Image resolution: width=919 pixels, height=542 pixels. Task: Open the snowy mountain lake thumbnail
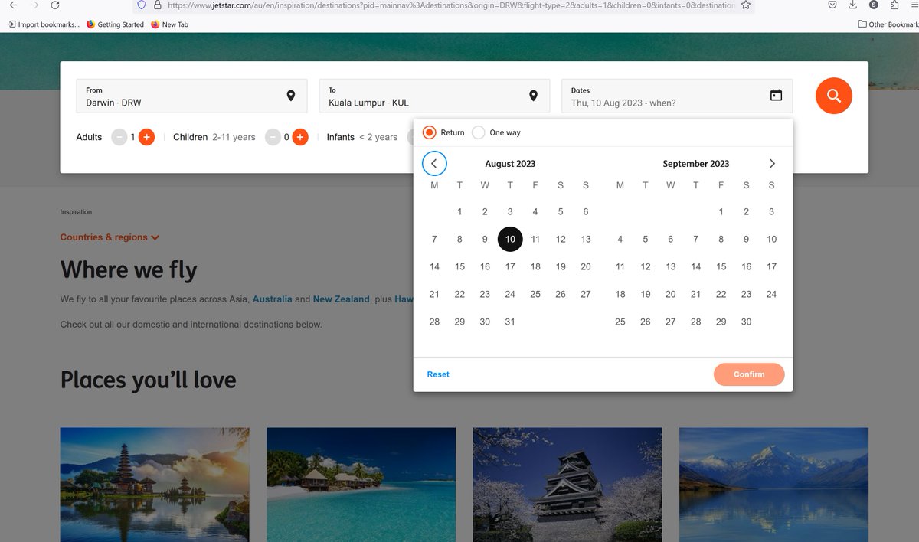pyautogui.click(x=773, y=485)
